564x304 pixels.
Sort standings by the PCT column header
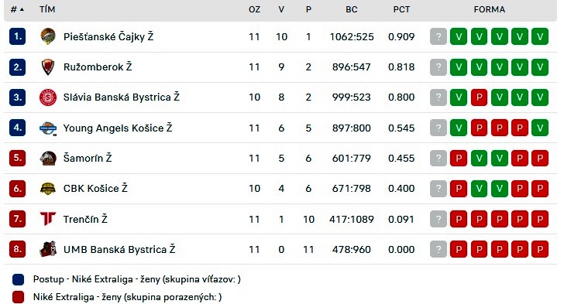(x=401, y=9)
